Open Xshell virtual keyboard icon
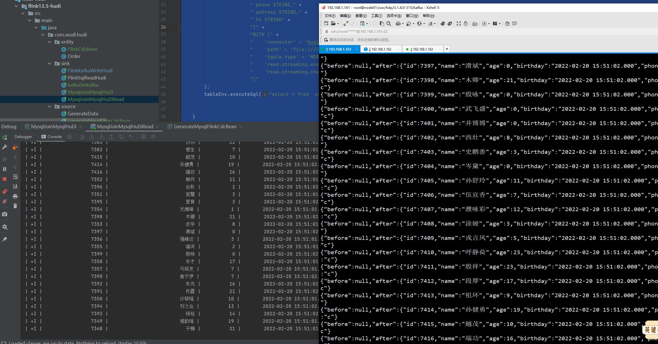Viewport: 658px width, 344px height. 475,24
